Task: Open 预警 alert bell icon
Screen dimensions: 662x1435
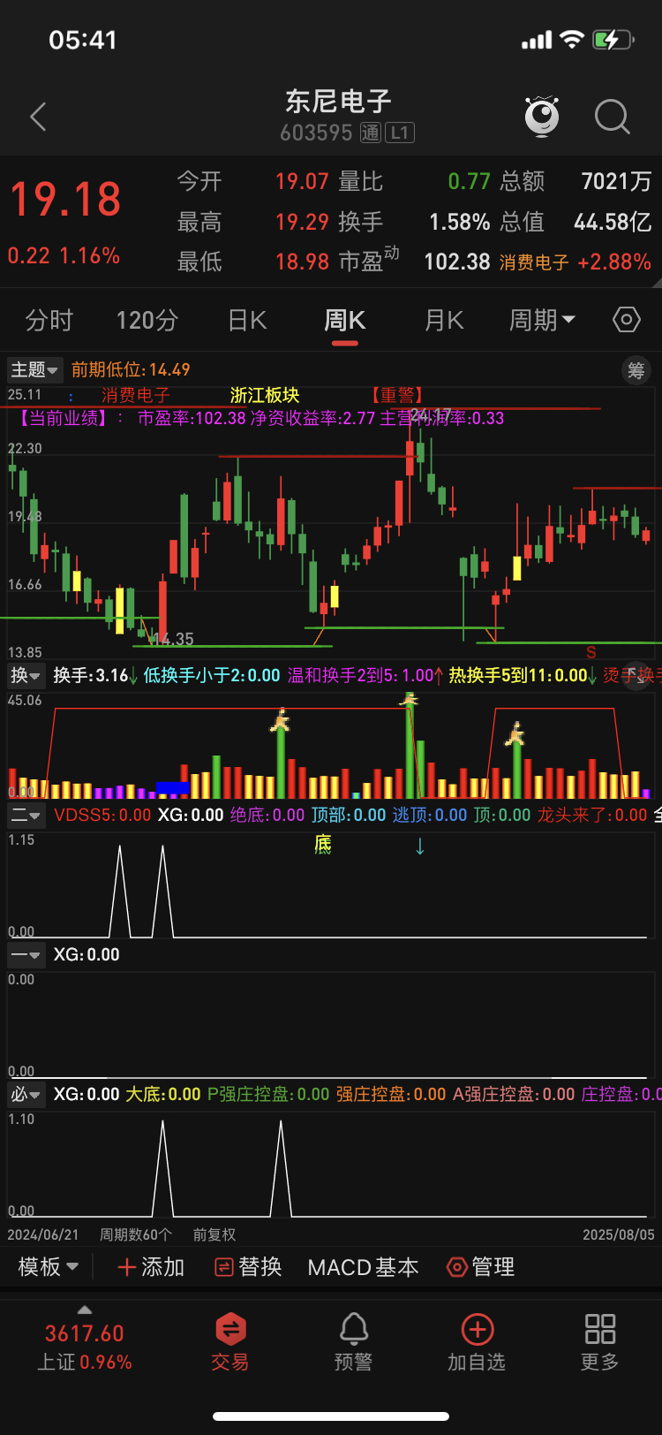Action: [354, 1340]
